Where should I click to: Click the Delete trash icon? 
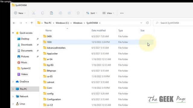click(x=78, y=13)
